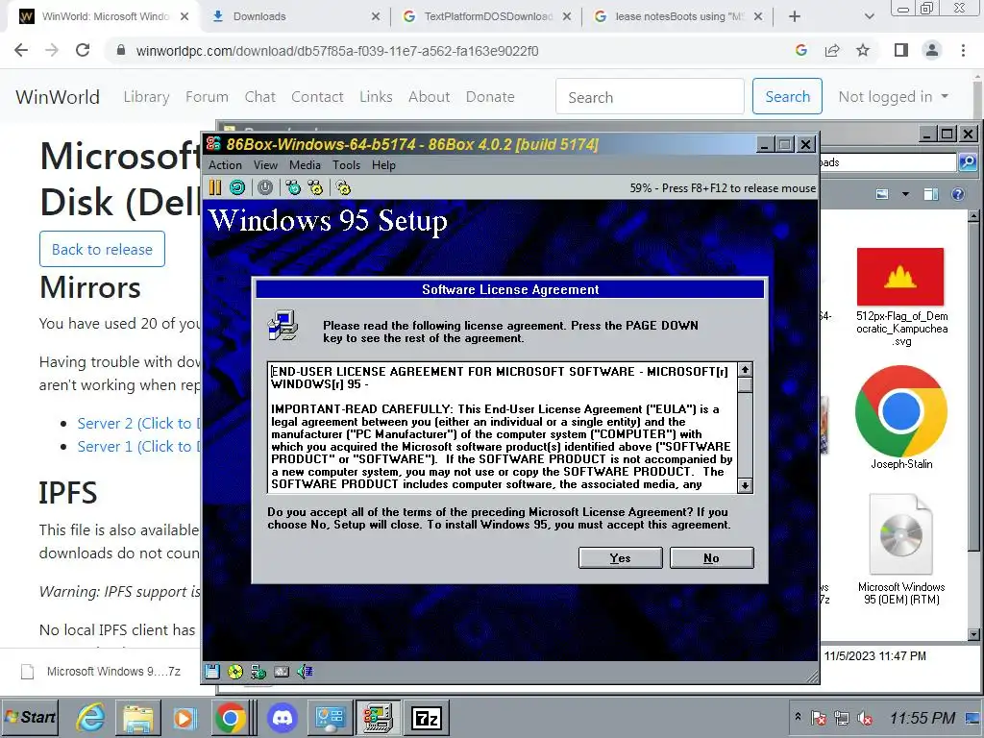Click the Back to release button
Screen dimensions: 984x738
[x=102, y=249]
